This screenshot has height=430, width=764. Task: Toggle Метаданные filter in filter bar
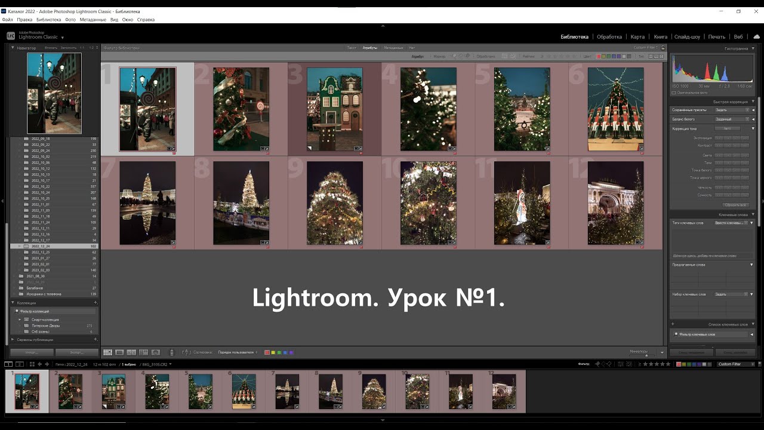[393, 48]
